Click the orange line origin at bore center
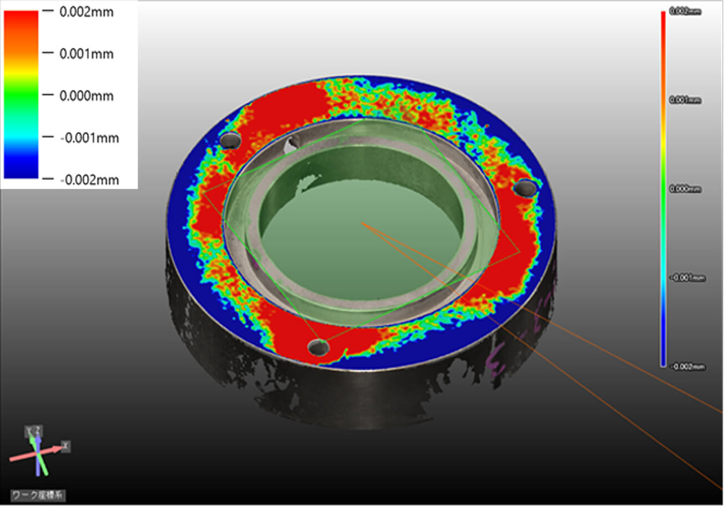Image resolution: width=724 pixels, height=506 pixels. coord(362,223)
